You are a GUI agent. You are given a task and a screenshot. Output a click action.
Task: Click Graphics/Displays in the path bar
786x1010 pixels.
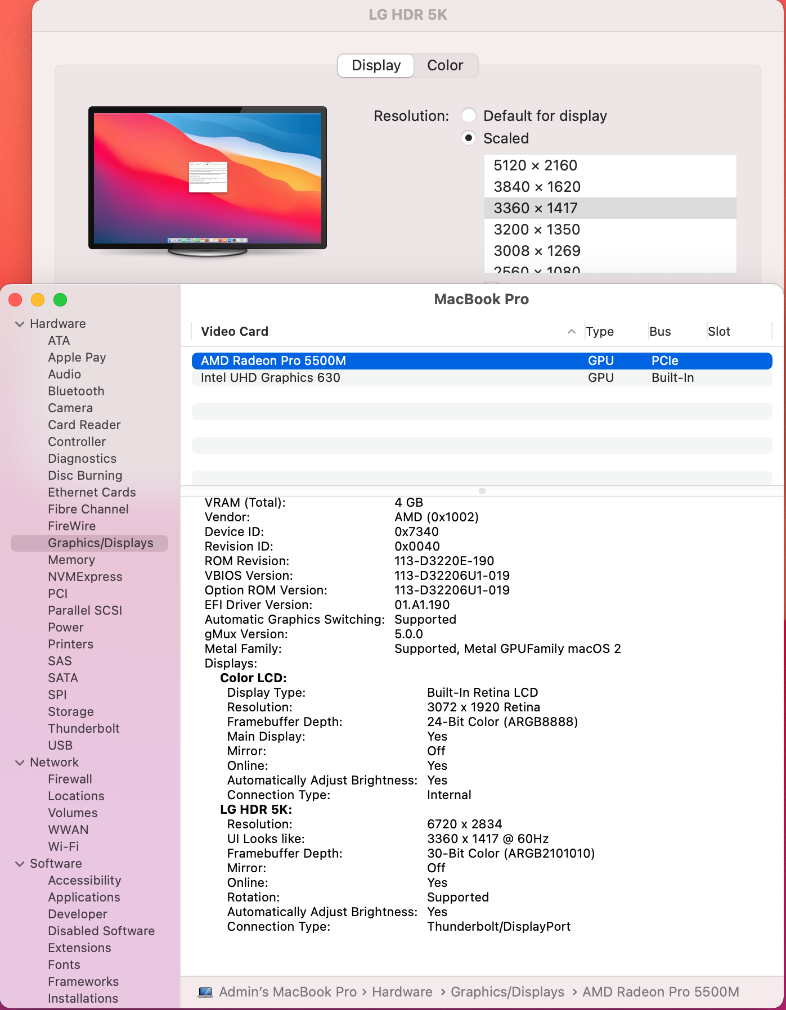point(507,992)
